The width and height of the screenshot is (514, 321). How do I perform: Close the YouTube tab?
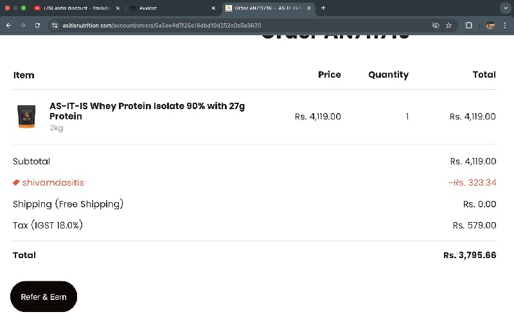(118, 8)
